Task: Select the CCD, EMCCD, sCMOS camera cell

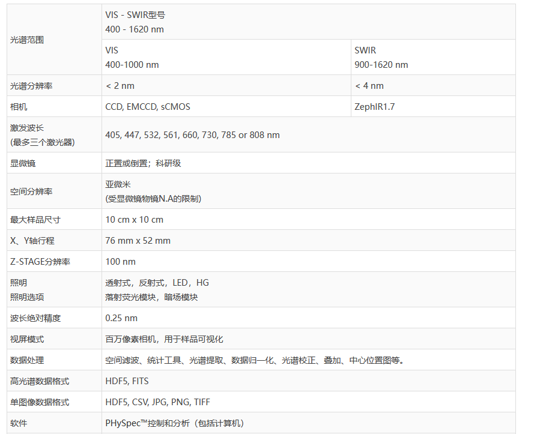Action: tap(148, 107)
